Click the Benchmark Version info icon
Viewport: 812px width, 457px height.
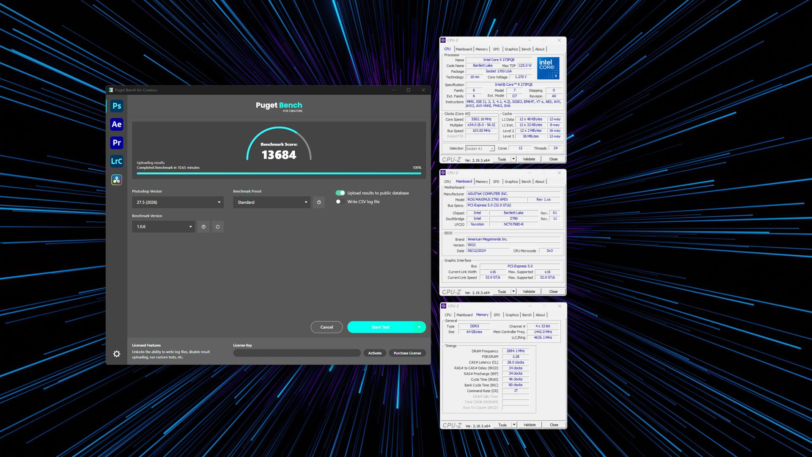point(203,227)
